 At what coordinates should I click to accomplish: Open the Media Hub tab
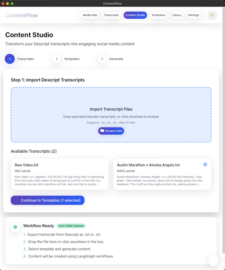point(90,15)
